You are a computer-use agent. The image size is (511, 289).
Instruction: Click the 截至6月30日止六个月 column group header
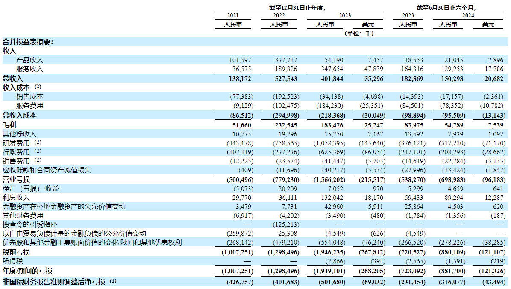(x=446, y=7)
